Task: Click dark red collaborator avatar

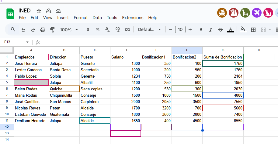Action: click(234, 13)
